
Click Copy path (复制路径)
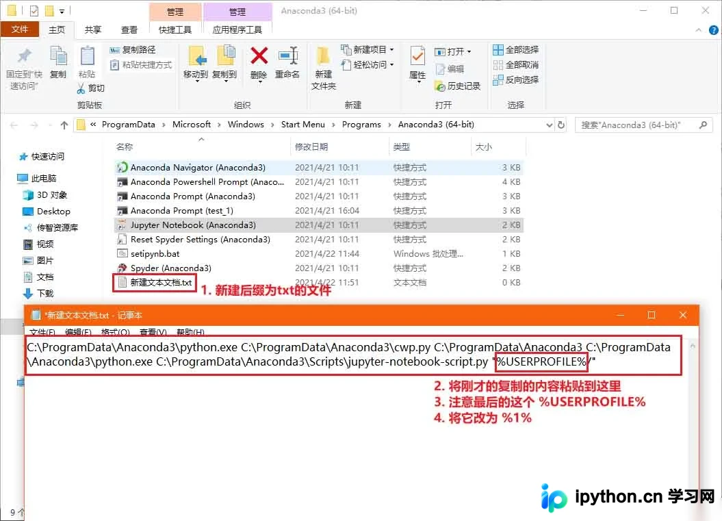133,50
